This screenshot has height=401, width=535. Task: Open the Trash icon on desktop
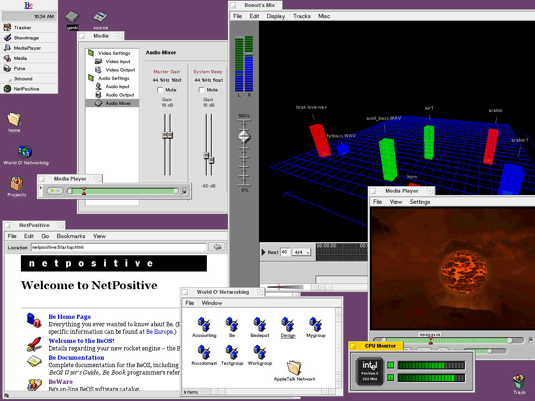519,382
